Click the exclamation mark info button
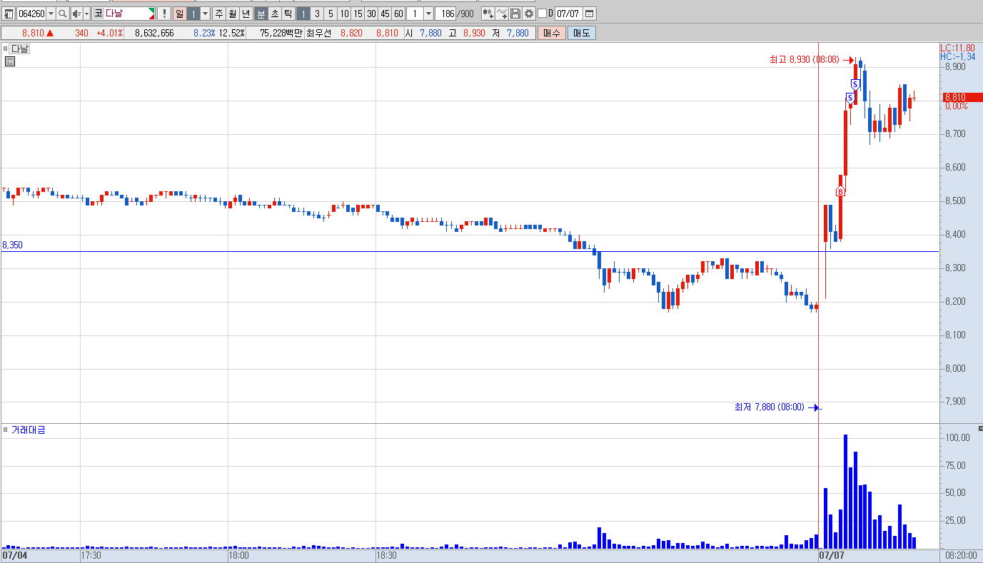 (163, 14)
